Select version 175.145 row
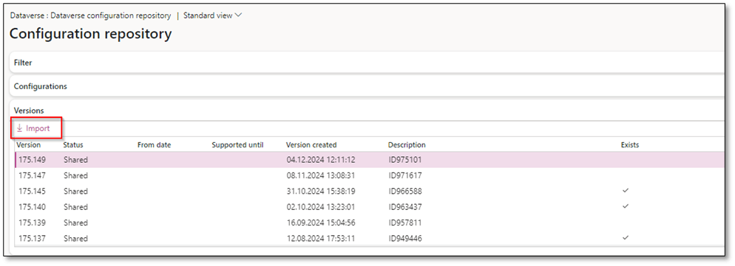This screenshot has height=266, width=735. click(x=370, y=191)
